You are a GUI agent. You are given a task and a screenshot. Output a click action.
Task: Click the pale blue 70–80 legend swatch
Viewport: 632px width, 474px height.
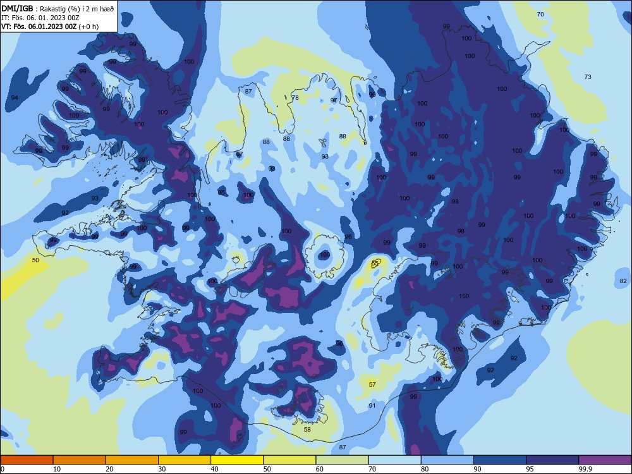[394, 460]
